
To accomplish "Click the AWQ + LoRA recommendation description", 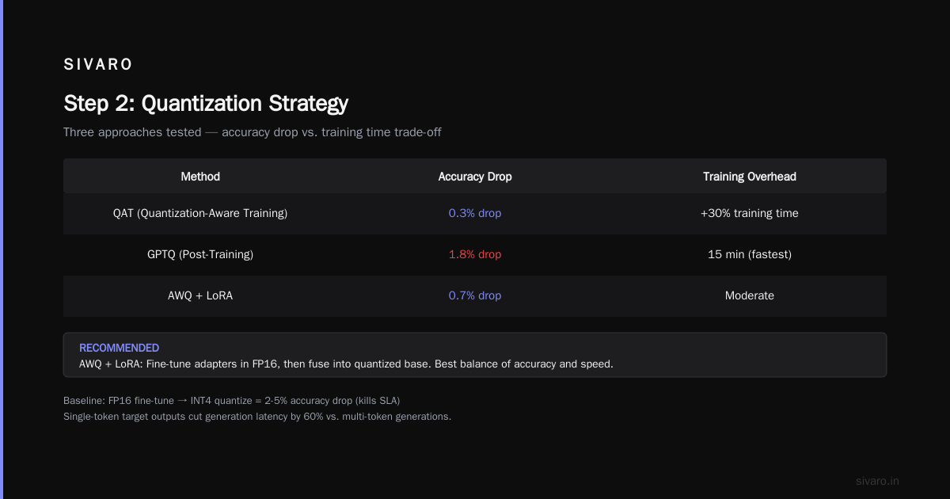I will coord(346,364).
